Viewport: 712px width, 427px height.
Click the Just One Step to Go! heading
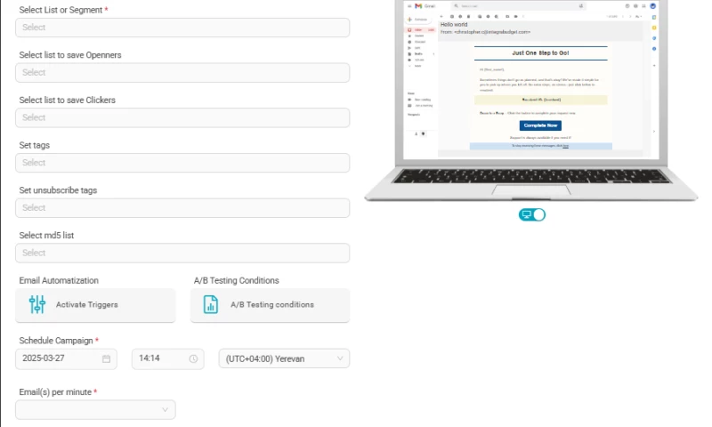click(540, 53)
